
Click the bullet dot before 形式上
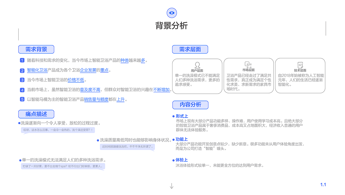click(x=173, y=116)
